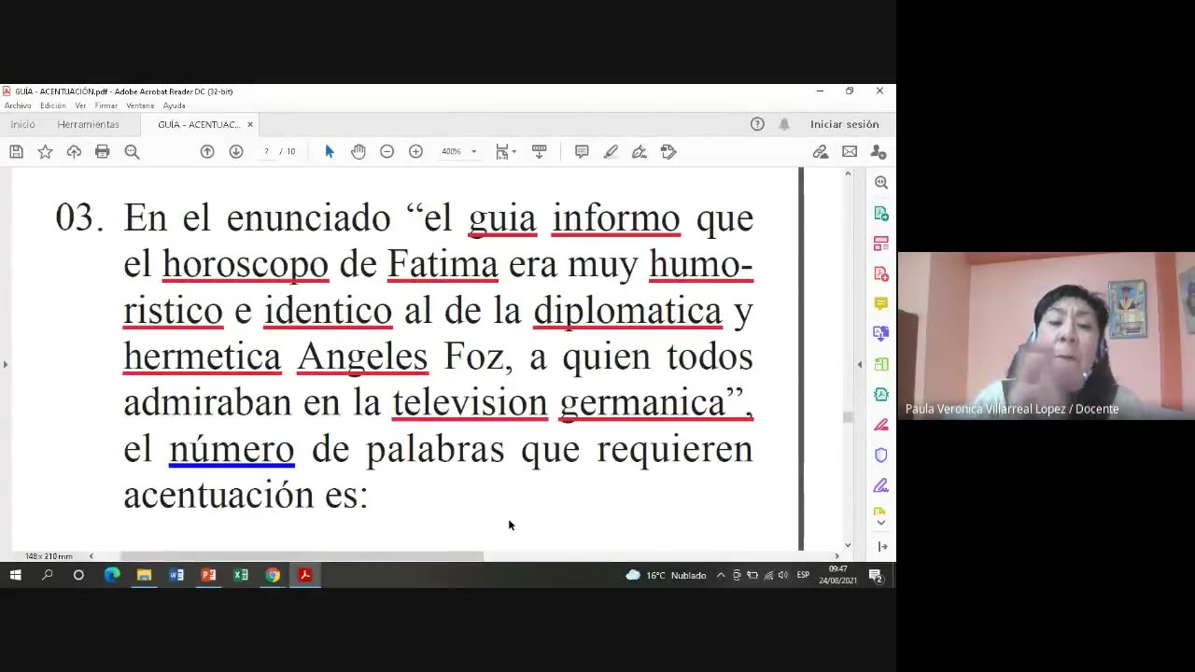Click the vertical scrollbar down arrow
This screenshot has width=1195, height=672.
tap(848, 545)
